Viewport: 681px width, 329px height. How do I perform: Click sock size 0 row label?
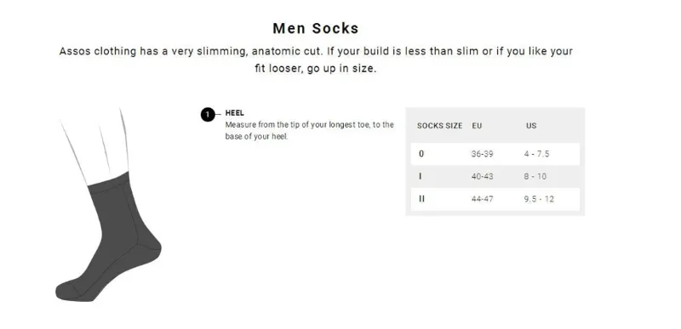pos(421,154)
